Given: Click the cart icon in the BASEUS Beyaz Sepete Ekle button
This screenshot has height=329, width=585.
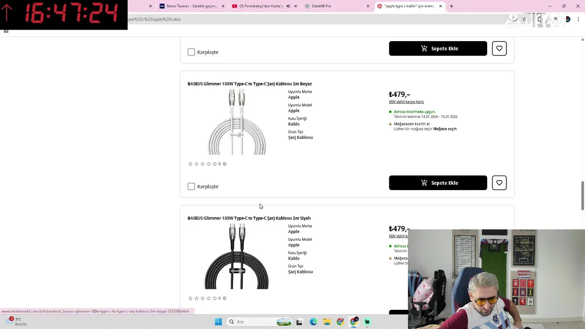Looking at the screenshot, I should point(424,183).
